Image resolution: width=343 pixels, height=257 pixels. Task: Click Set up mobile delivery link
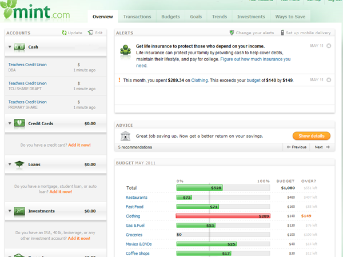click(x=308, y=33)
